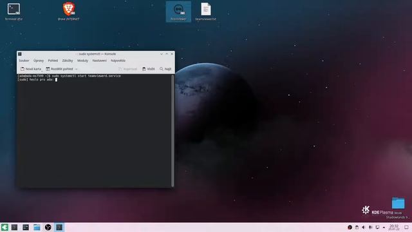
Task: Expand the Rozdělit pohled dropdown arrow
Action: point(76,69)
